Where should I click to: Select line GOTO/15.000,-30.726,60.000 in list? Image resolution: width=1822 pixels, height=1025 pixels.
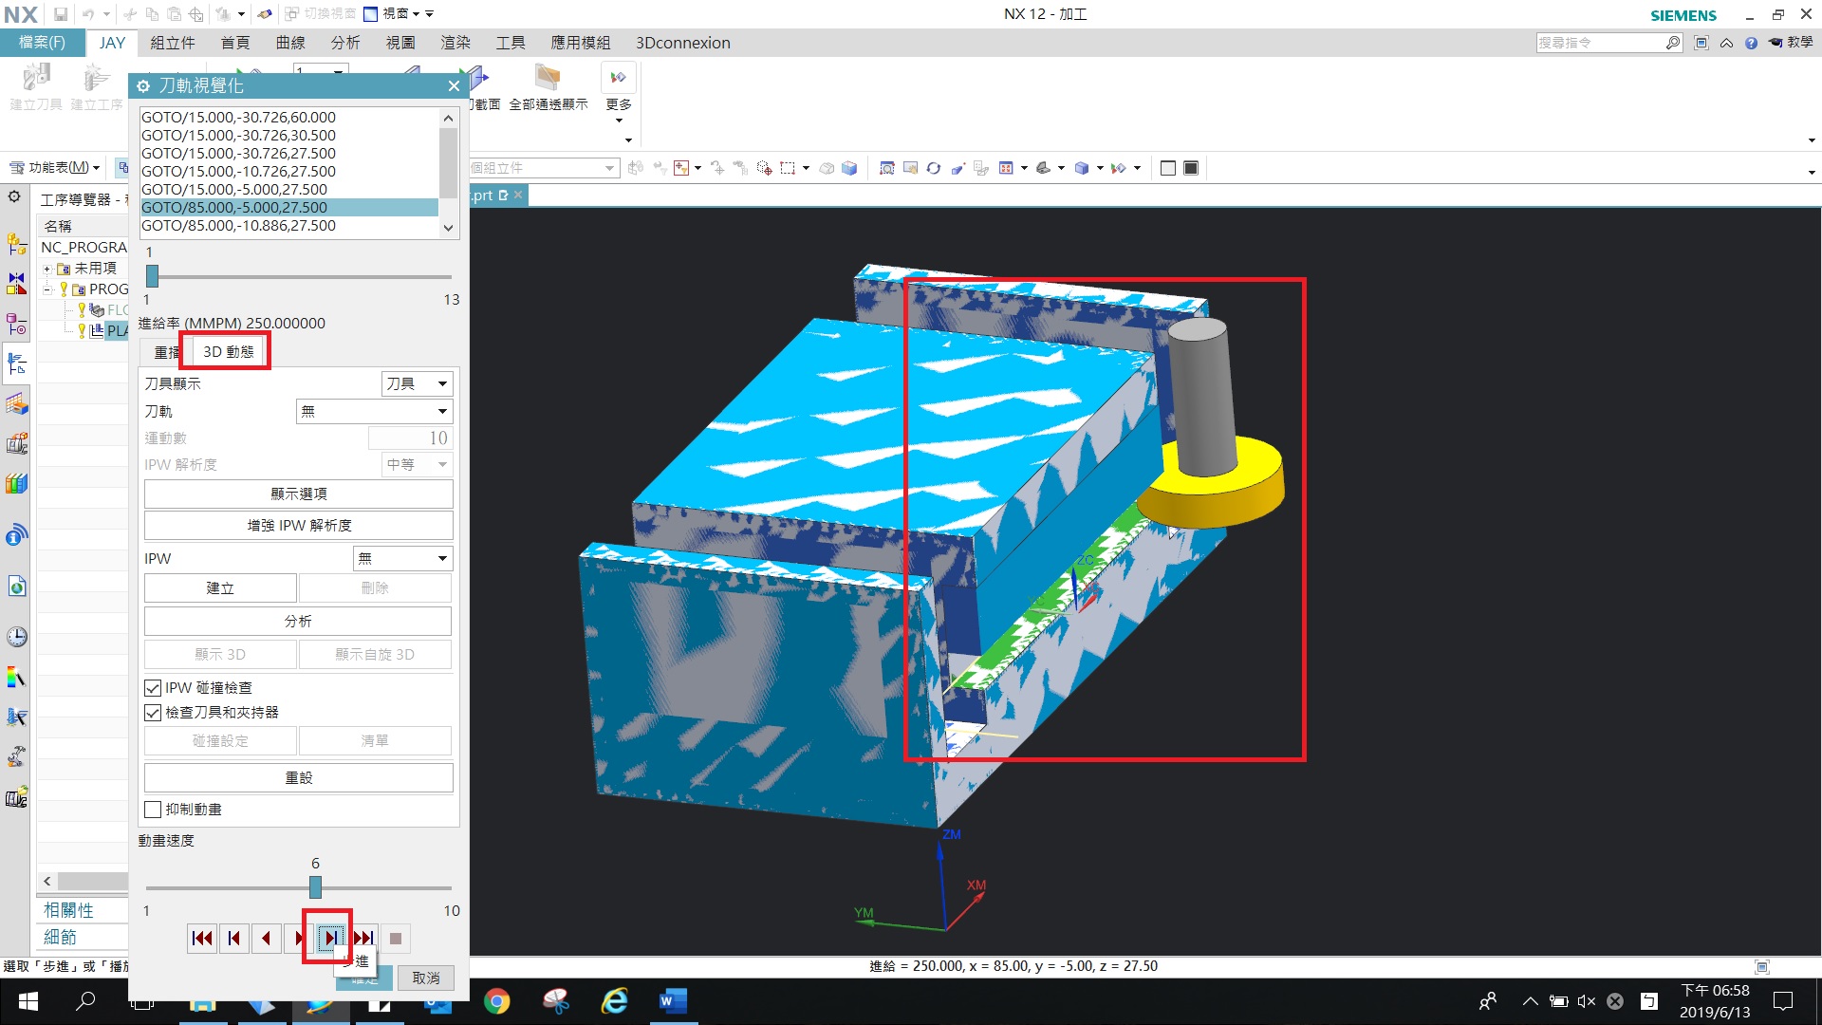(x=289, y=118)
